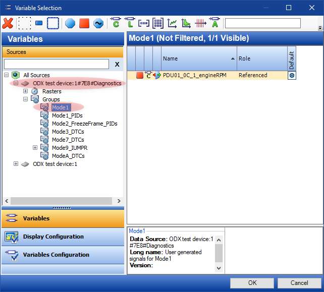Click the red square toolbar icon
The width and height of the screenshot is (324, 292).
[84, 23]
